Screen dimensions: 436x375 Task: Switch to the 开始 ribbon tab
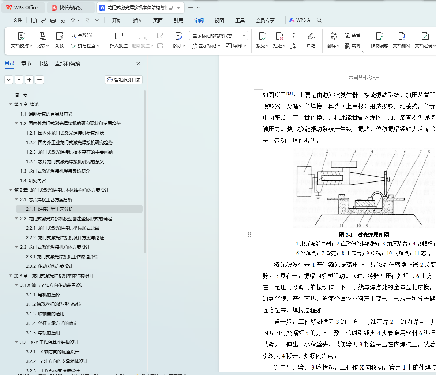click(x=117, y=20)
